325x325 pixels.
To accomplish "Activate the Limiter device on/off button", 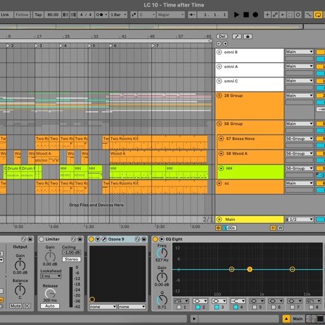I will [41, 239].
